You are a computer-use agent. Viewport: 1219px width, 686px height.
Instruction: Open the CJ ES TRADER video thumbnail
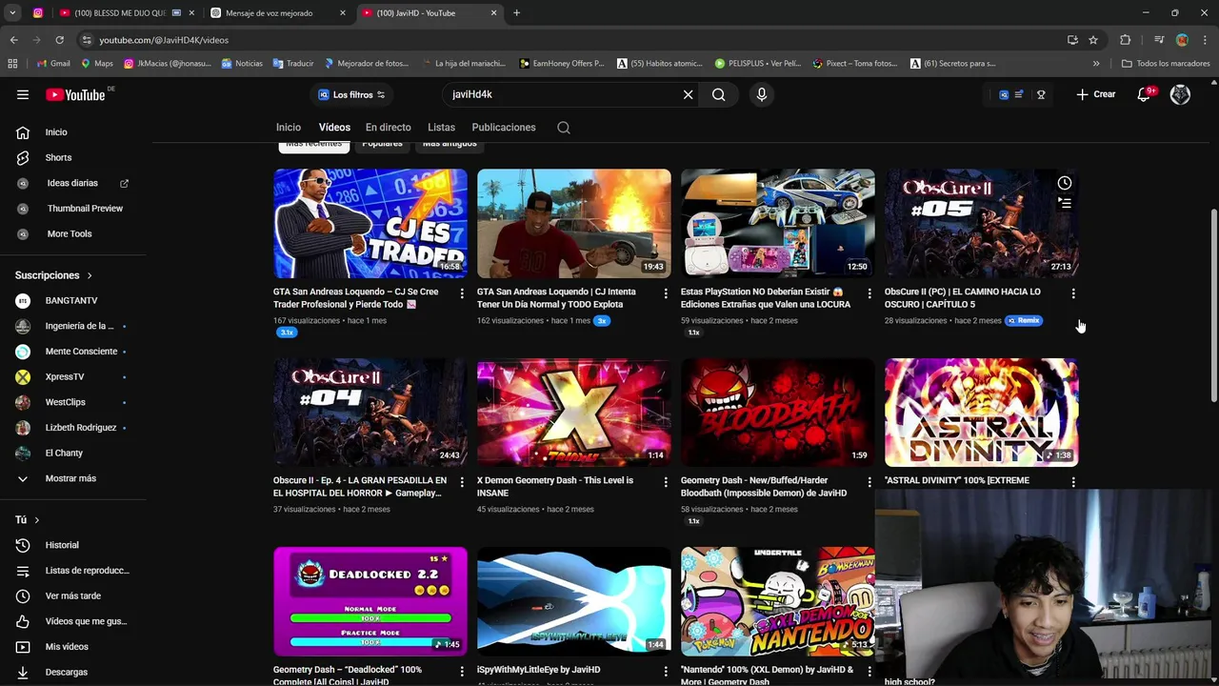pos(370,224)
